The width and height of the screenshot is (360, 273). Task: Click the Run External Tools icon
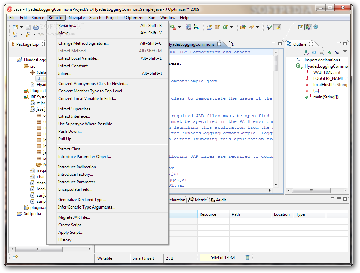coord(173,27)
